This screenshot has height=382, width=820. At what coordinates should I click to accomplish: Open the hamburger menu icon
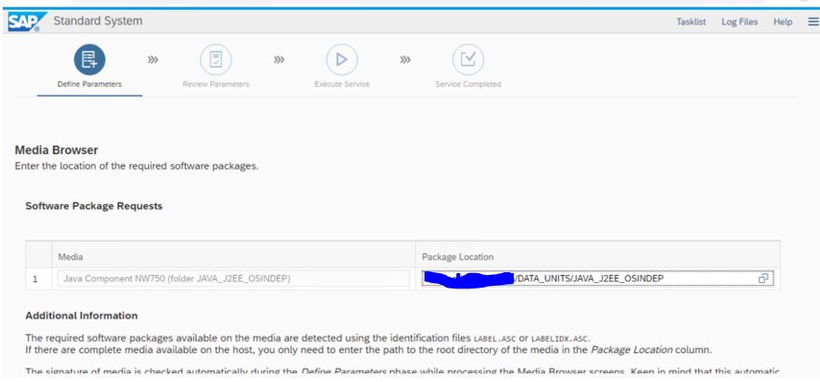[814, 22]
